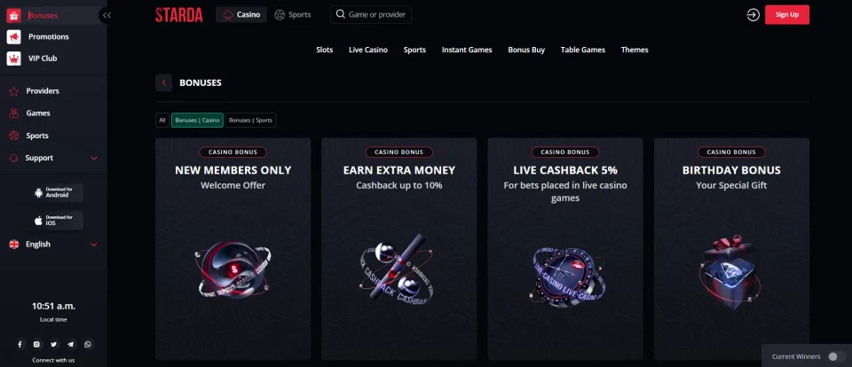852x367 pixels.
Task: Select the Bonuses | Sports filter
Action: pyautogui.click(x=250, y=120)
